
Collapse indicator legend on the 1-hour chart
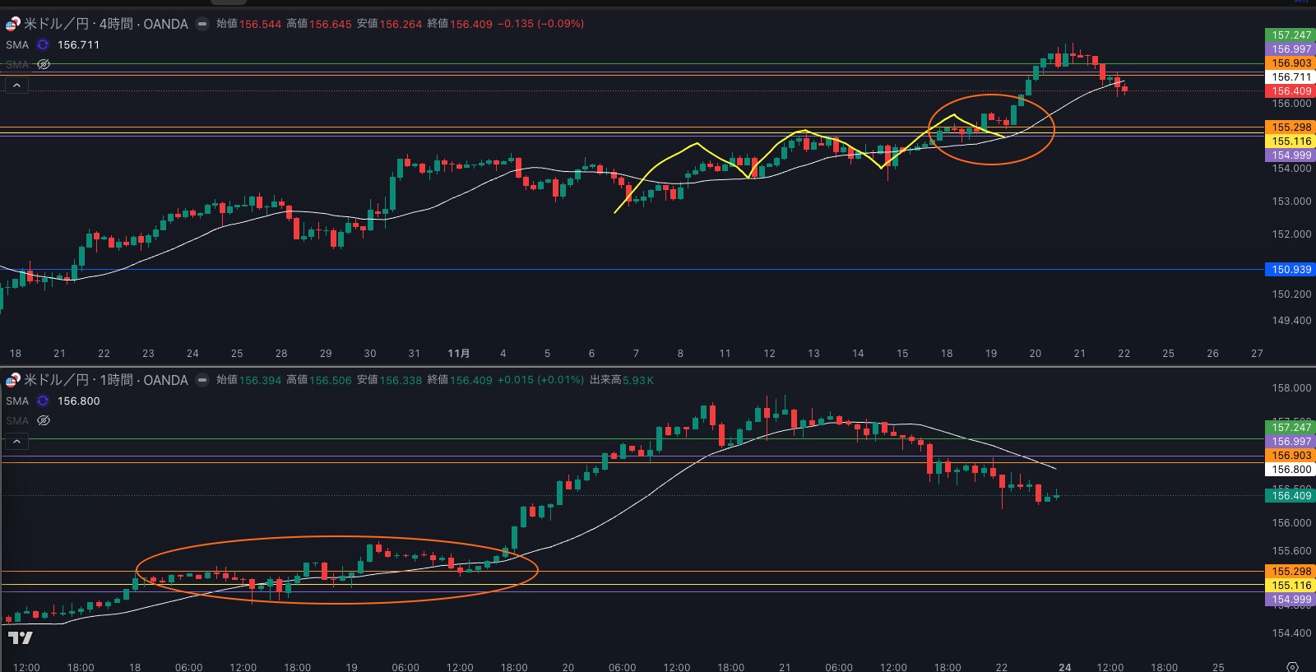click(x=16, y=442)
